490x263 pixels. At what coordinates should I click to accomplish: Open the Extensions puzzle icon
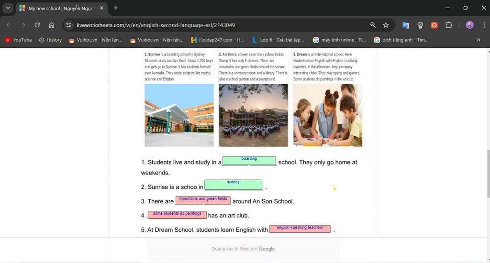coord(449,25)
